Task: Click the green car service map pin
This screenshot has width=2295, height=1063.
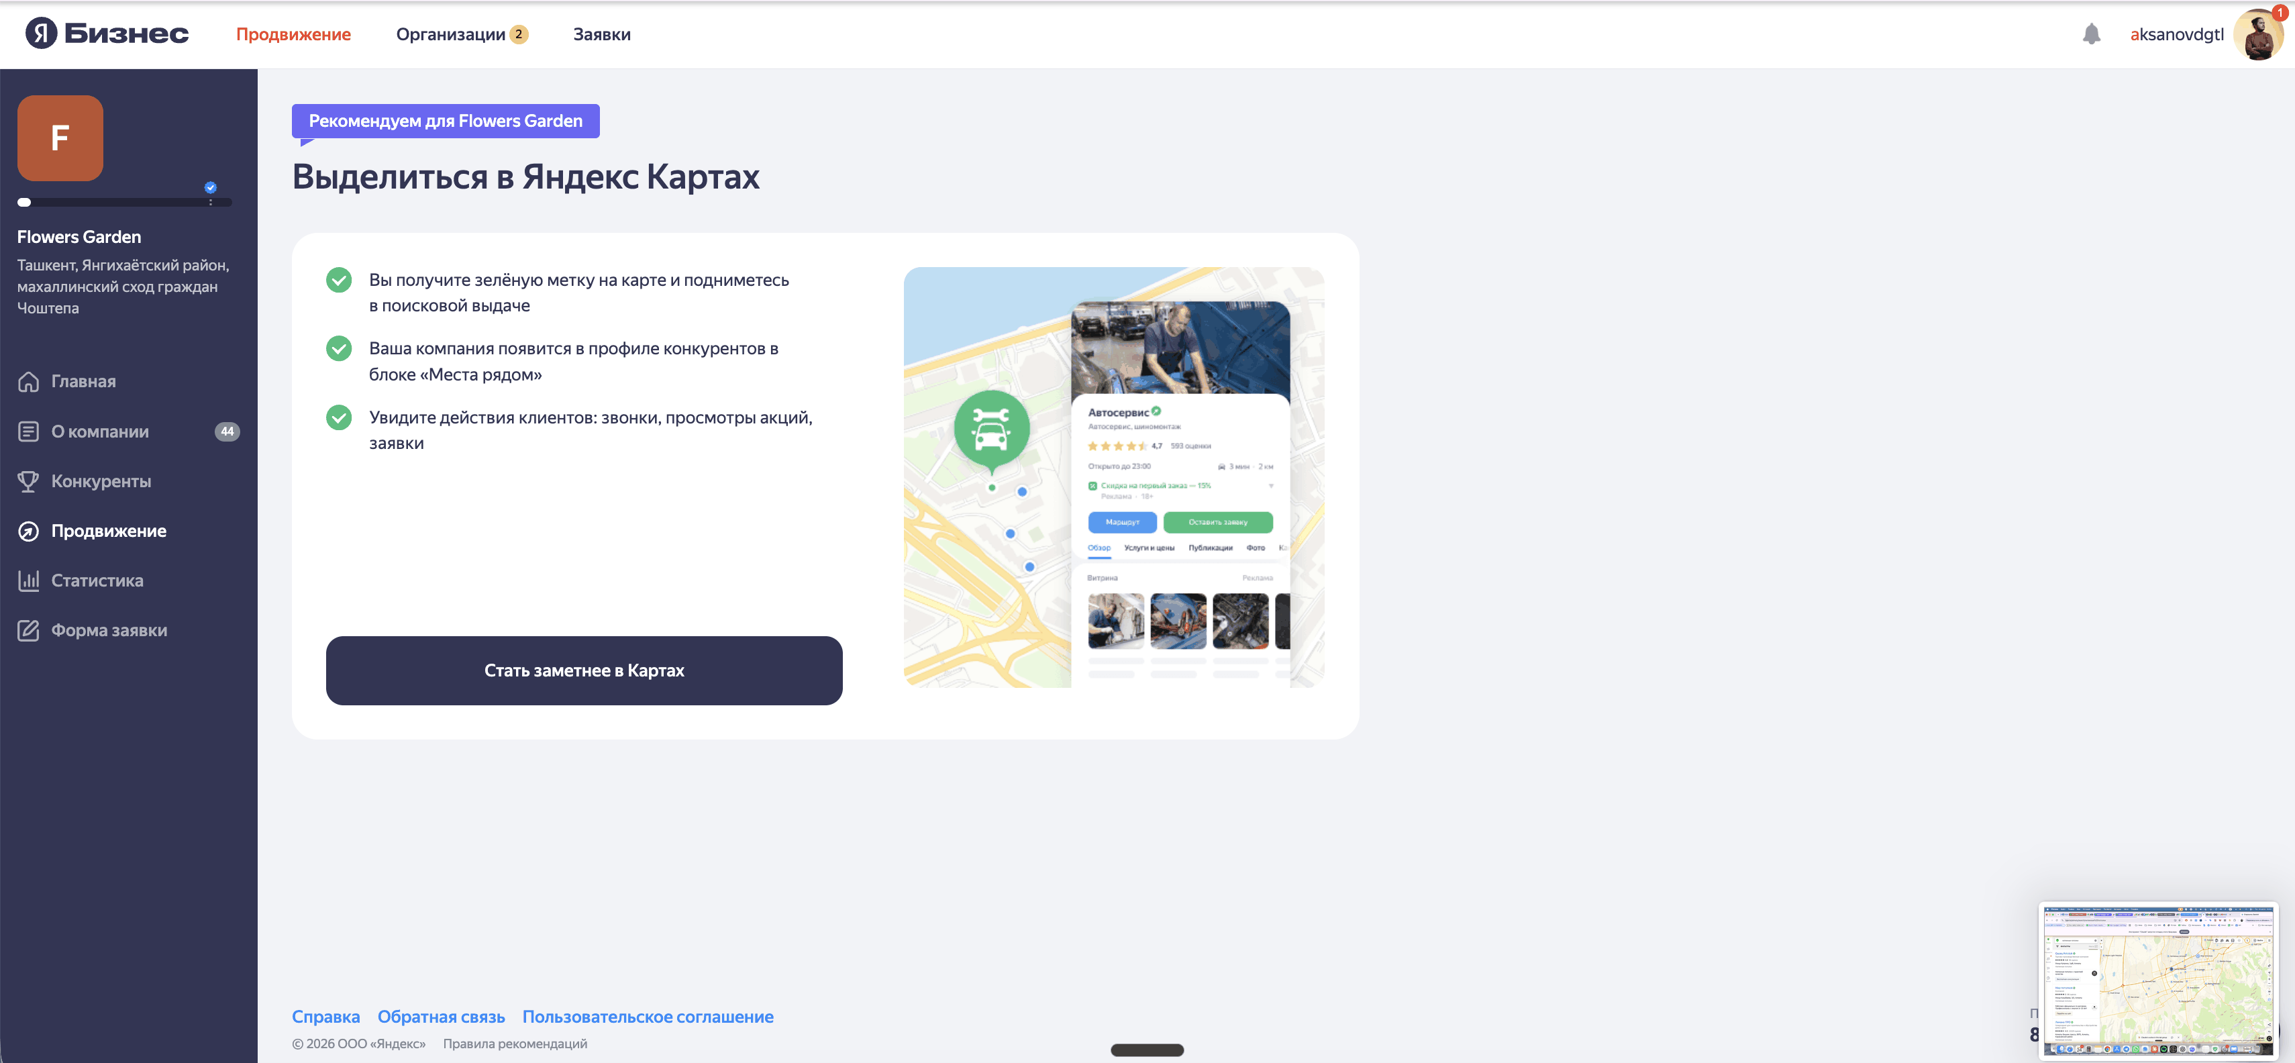Action: pos(992,432)
